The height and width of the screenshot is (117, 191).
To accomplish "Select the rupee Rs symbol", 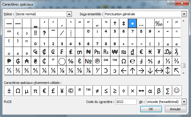I will pyautogui.click(x=106, y=52).
